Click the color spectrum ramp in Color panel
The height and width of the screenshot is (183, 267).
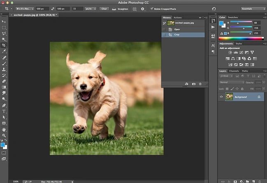pyautogui.click(x=241, y=38)
